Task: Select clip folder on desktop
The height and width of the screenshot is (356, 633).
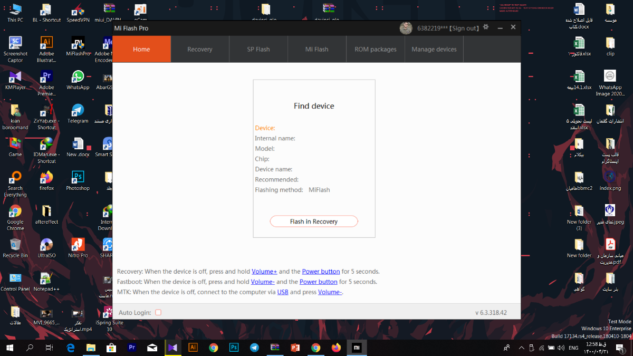Action: 610,46
